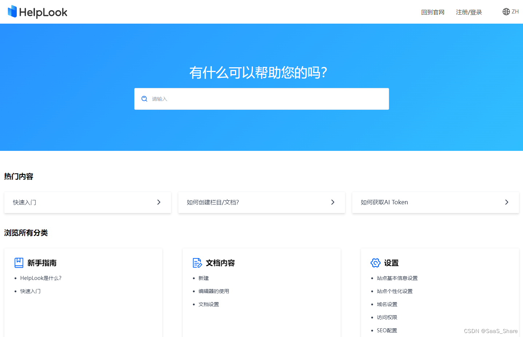Open the 设置 category heading
Viewport: 523px width, 337px height.
[391, 263]
